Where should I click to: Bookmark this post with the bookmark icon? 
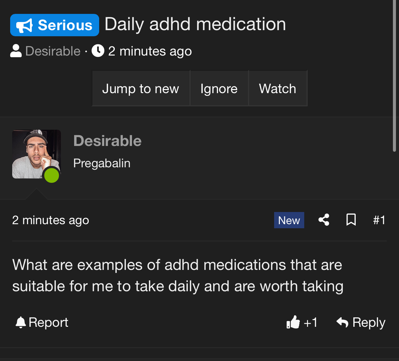coord(351,220)
